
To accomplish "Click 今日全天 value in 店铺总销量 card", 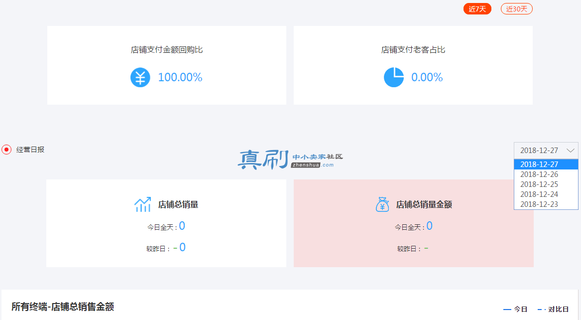I will (x=182, y=226).
